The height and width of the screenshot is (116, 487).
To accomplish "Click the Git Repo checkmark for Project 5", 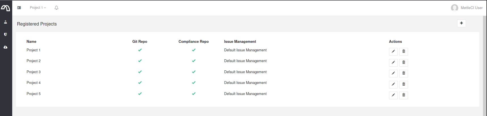I will click(x=140, y=94).
